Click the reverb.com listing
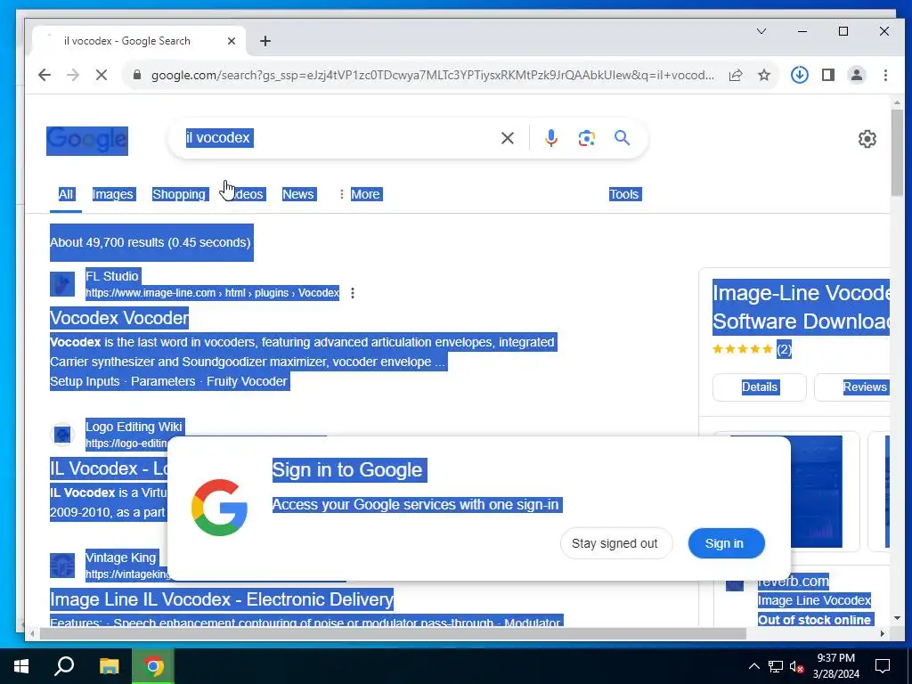The image size is (912, 684). [793, 581]
